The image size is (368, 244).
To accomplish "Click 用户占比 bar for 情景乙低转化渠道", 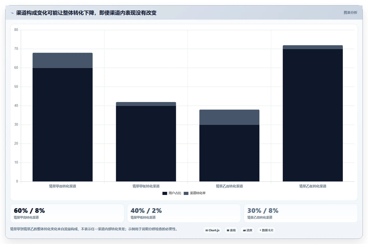I will point(313,115).
